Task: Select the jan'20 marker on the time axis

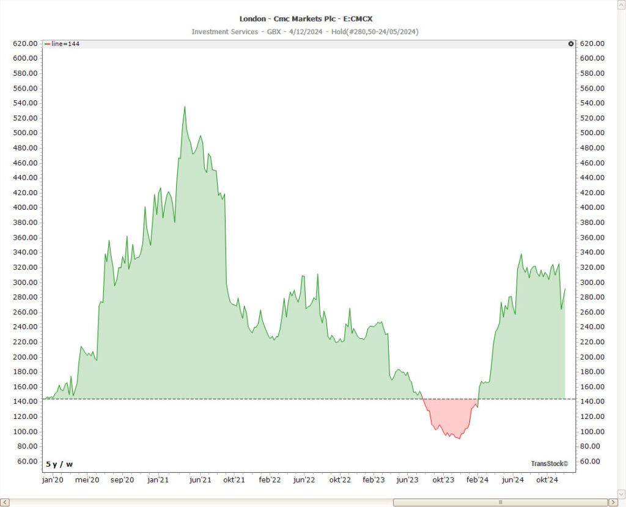Action: pos(52,481)
